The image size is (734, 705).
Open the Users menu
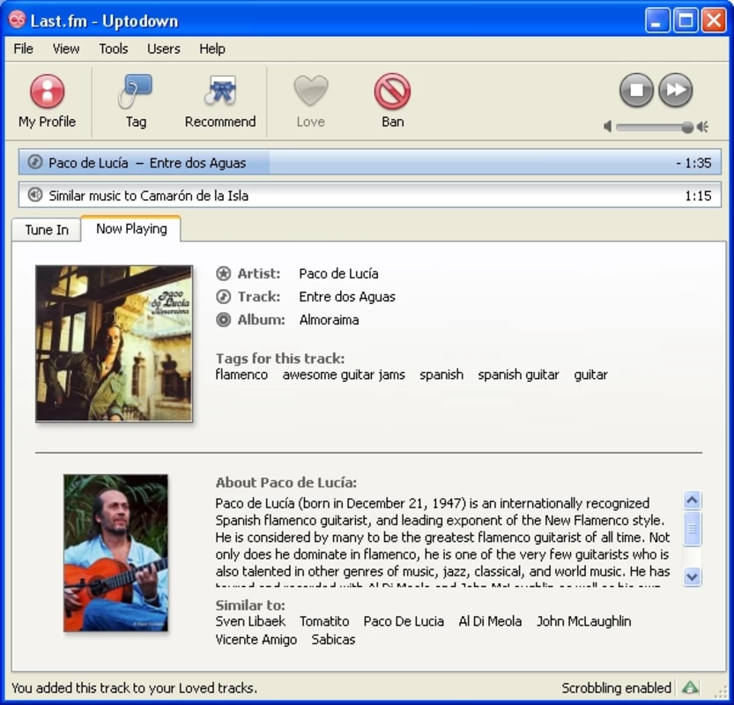coord(163,48)
